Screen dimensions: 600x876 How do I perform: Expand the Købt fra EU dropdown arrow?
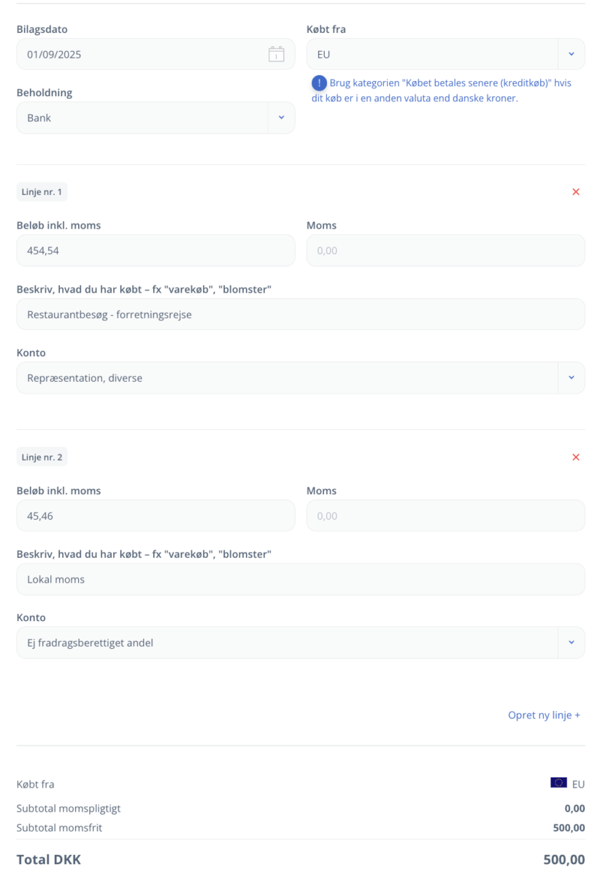[x=572, y=54]
